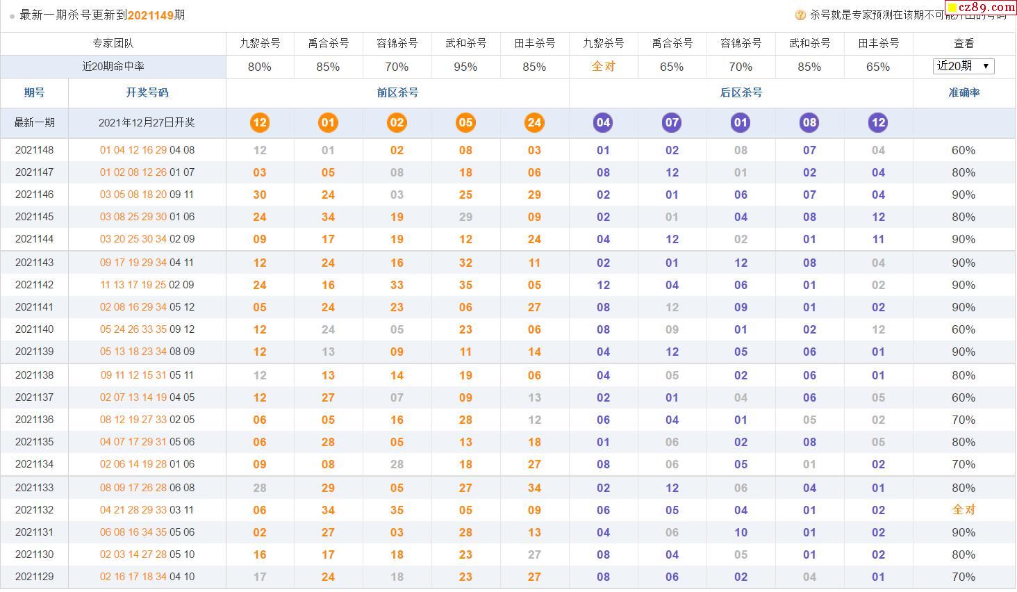Open the 近20期 period dropdown

pos(964,66)
